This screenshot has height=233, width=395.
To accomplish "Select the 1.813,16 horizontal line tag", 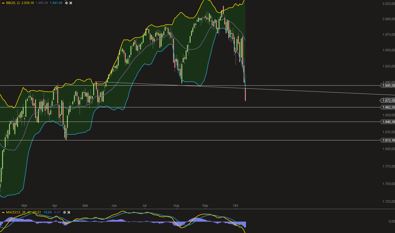I will (x=388, y=140).
